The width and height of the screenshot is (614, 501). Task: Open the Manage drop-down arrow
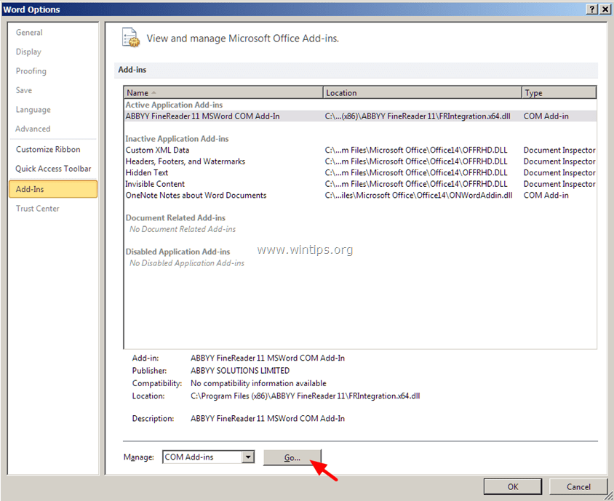[x=247, y=457]
